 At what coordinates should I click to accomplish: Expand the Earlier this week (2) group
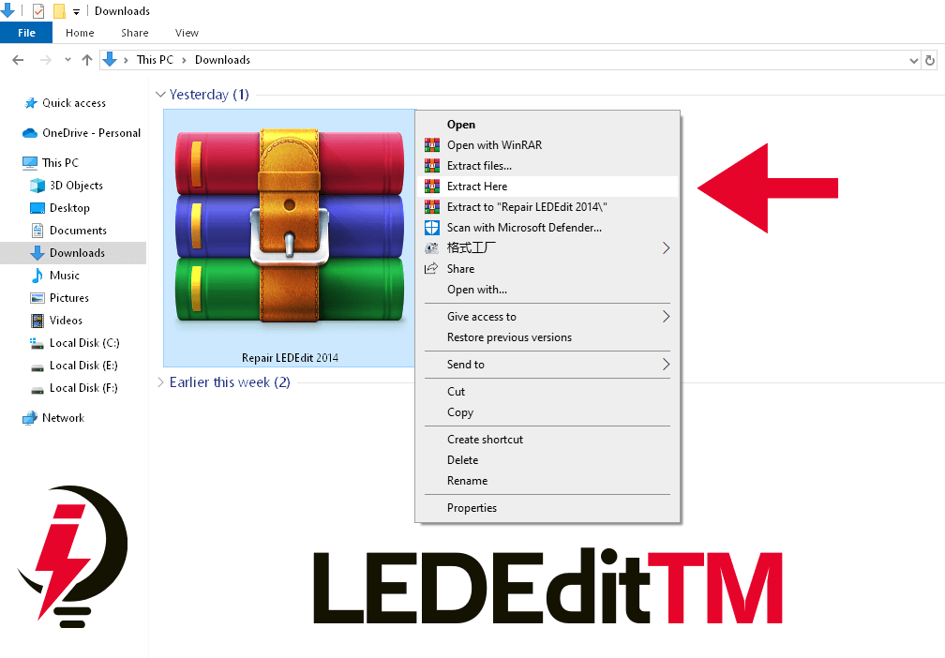(160, 382)
